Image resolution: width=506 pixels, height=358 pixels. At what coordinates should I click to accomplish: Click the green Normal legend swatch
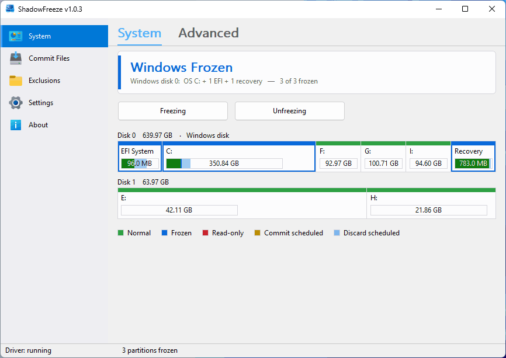pos(121,233)
